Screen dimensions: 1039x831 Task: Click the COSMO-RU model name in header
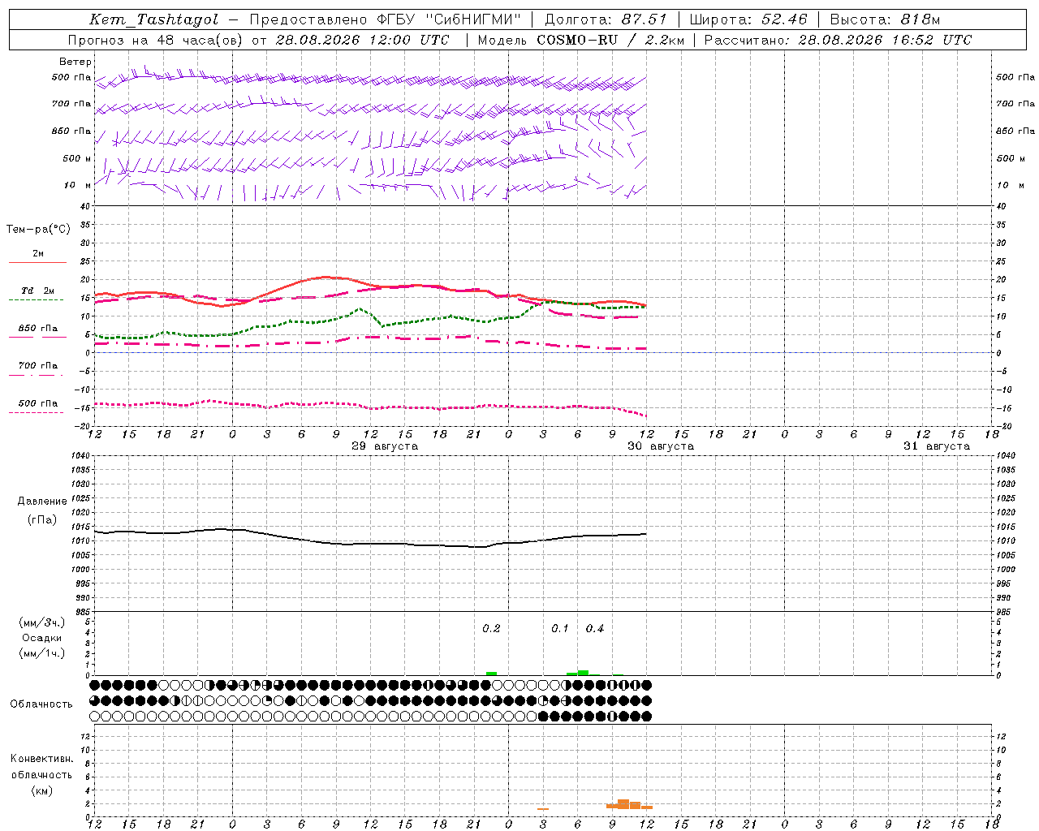[579, 40]
